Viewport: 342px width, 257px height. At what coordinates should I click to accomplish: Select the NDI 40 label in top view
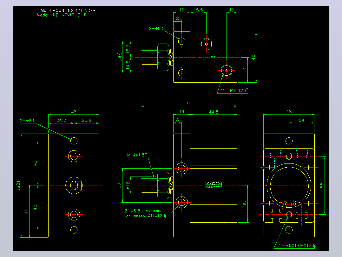click(213, 56)
